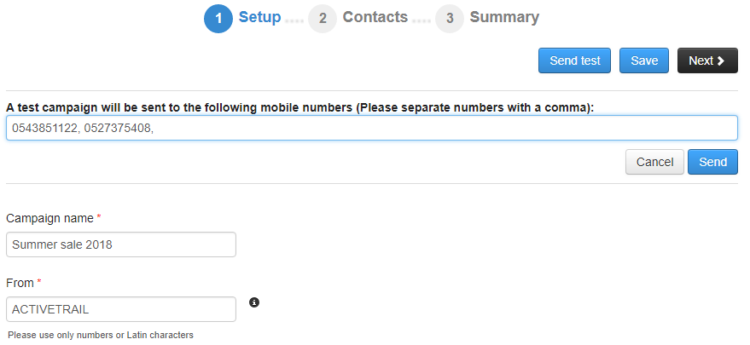Click the info icon beside From field
This screenshot has height=345, width=750.
click(254, 302)
